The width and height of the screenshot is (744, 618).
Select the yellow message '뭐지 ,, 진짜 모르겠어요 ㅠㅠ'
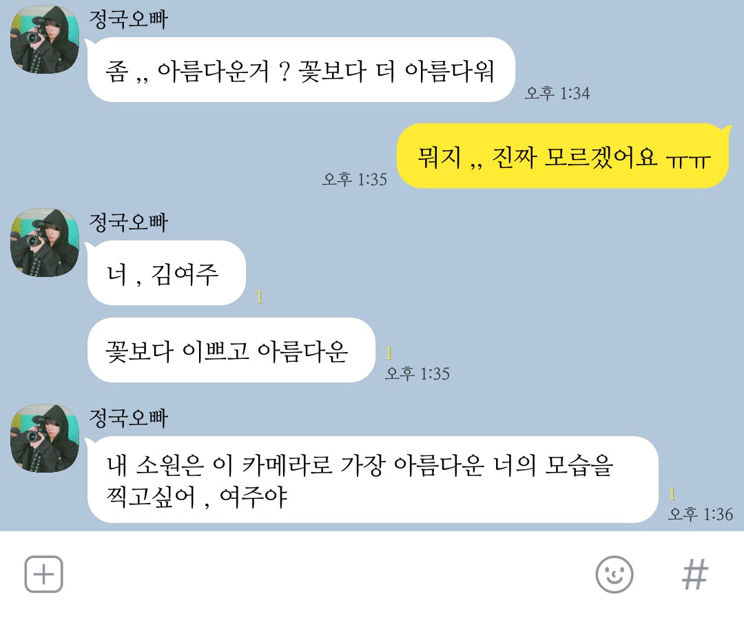[x=564, y=156]
